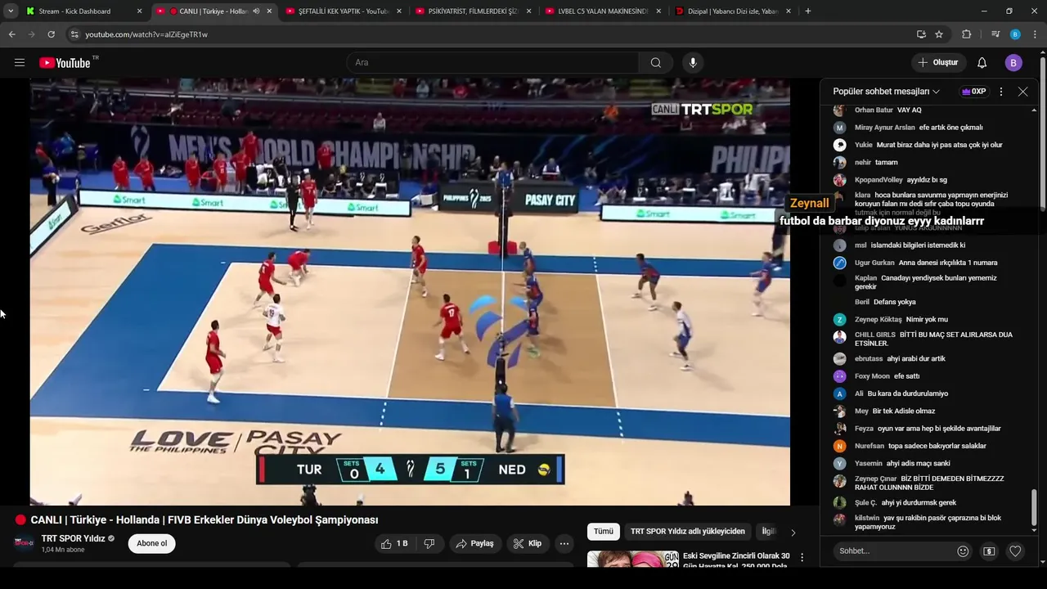Expand Popüler sohbet mesajları dropdown
The width and height of the screenshot is (1047, 589).
887,92
